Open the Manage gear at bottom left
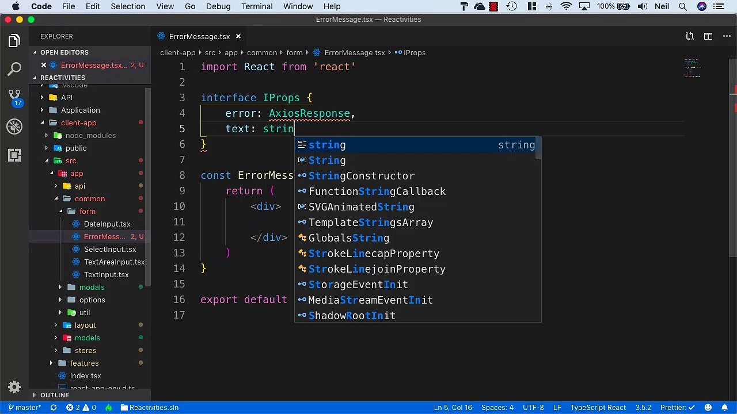Screen dimensions: 737x414 [x=14, y=387]
